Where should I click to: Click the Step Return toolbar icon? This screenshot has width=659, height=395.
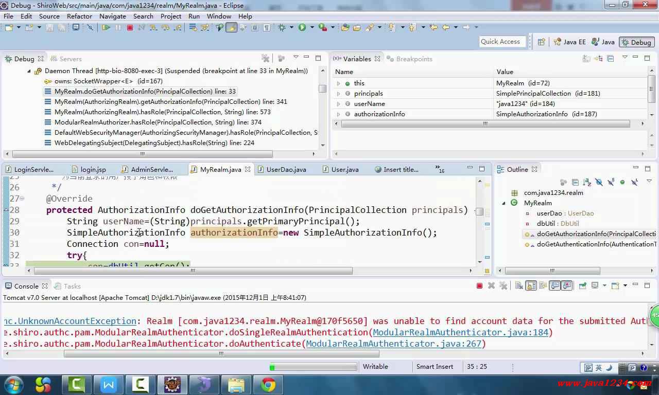[x=178, y=27]
